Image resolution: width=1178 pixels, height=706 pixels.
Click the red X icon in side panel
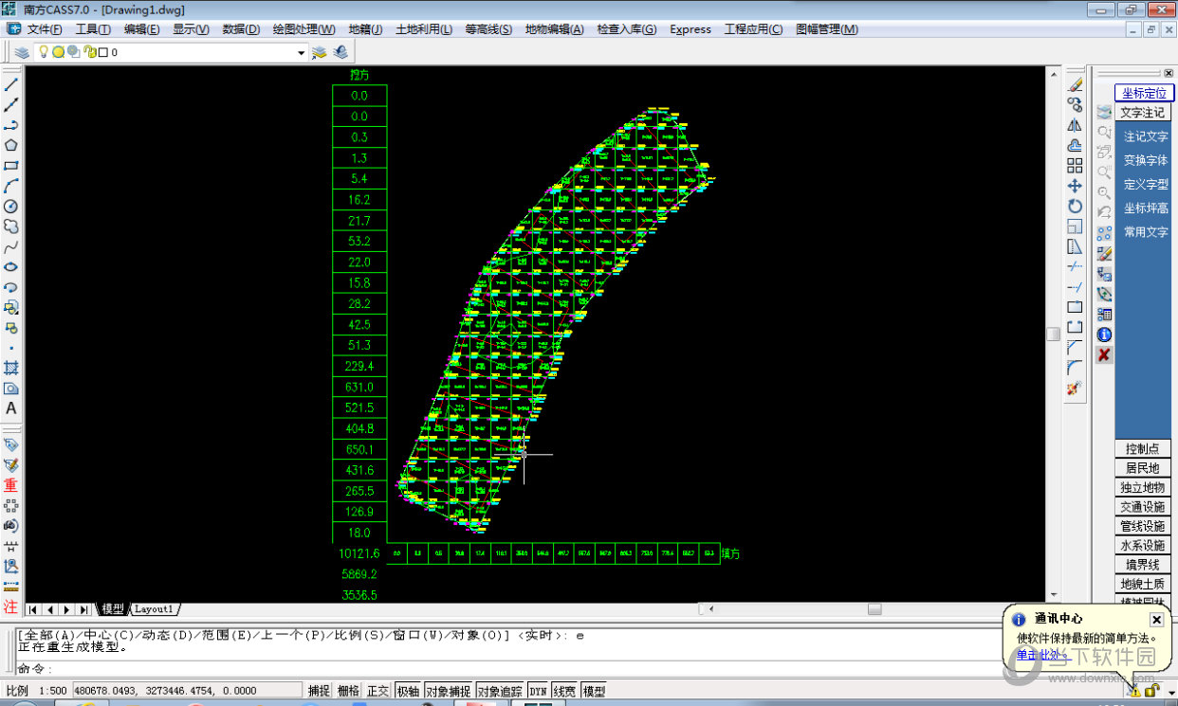point(1104,354)
